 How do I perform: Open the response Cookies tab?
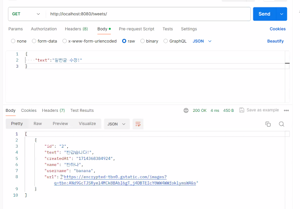[28, 110]
